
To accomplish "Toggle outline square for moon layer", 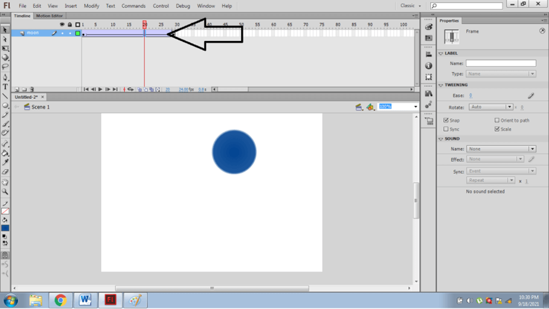I will click(78, 33).
